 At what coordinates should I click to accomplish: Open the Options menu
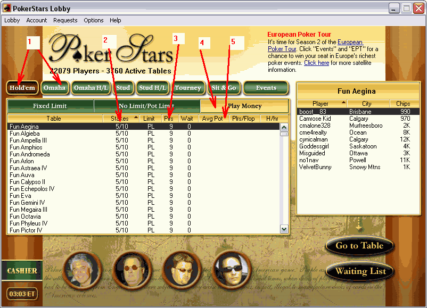coord(93,20)
